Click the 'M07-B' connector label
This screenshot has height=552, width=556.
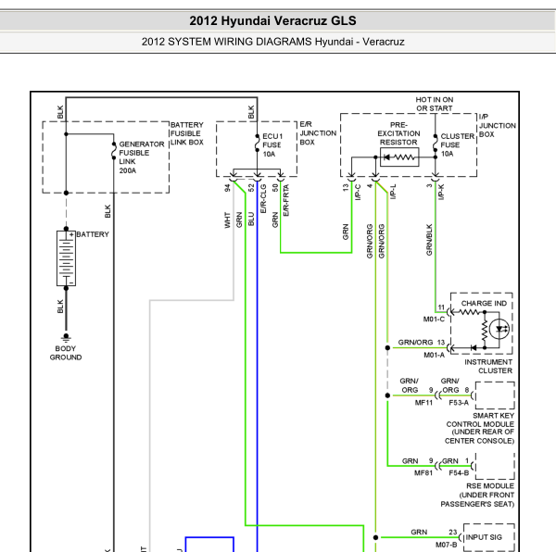(x=446, y=545)
